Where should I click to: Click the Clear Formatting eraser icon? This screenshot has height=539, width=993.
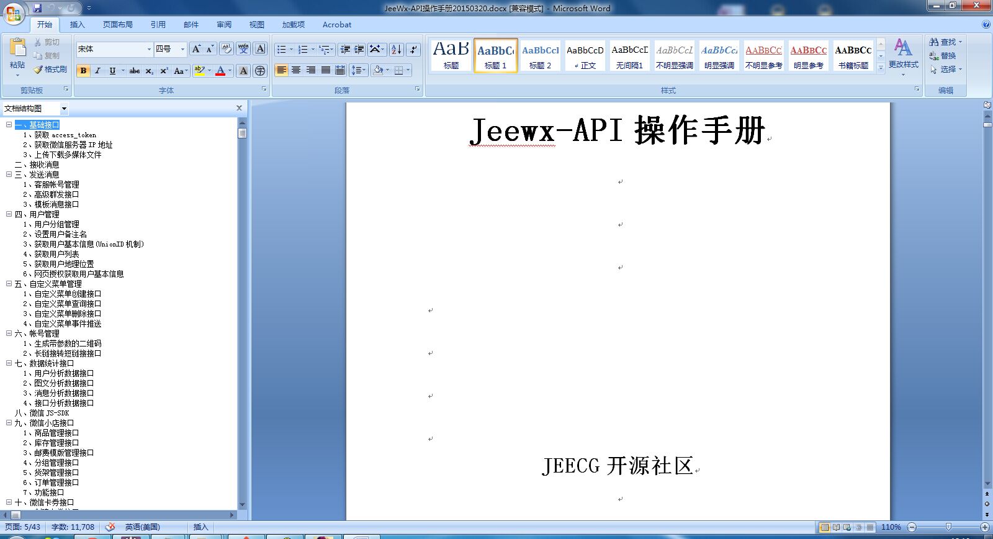pos(227,49)
